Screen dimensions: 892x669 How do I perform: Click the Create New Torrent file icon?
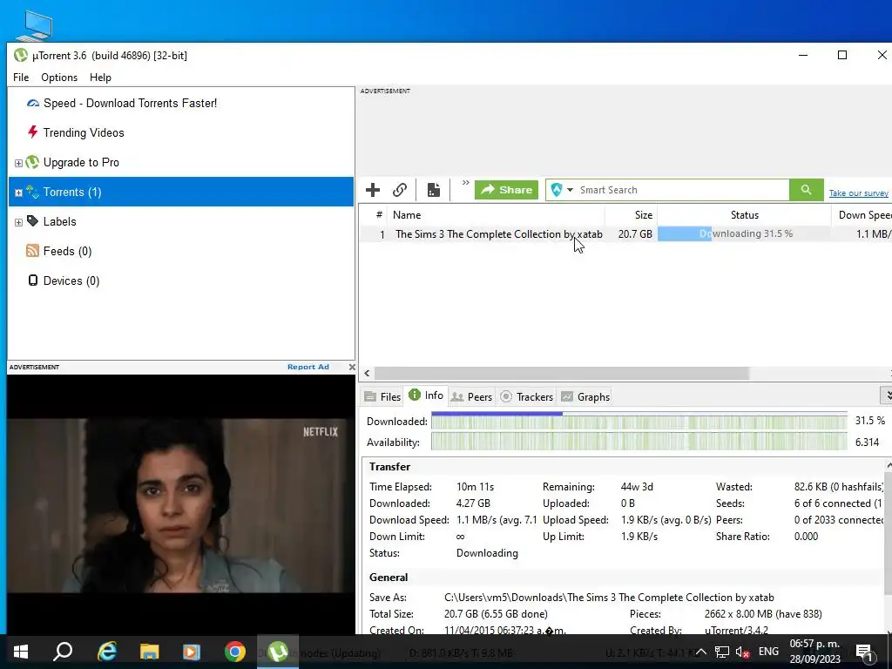pyautogui.click(x=434, y=190)
